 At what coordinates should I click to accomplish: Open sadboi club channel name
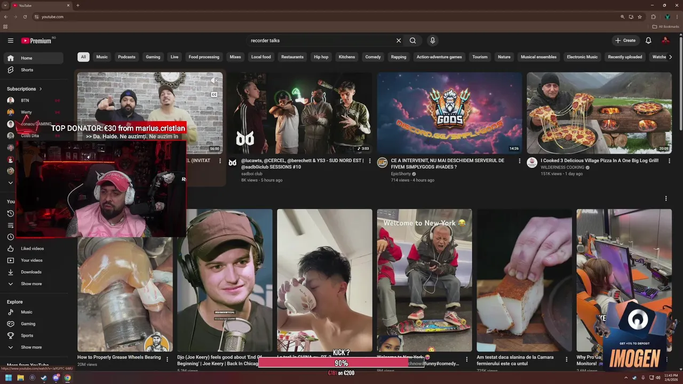tap(252, 174)
